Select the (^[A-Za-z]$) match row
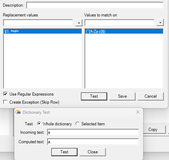The image size is (169, 160). click(x=124, y=31)
